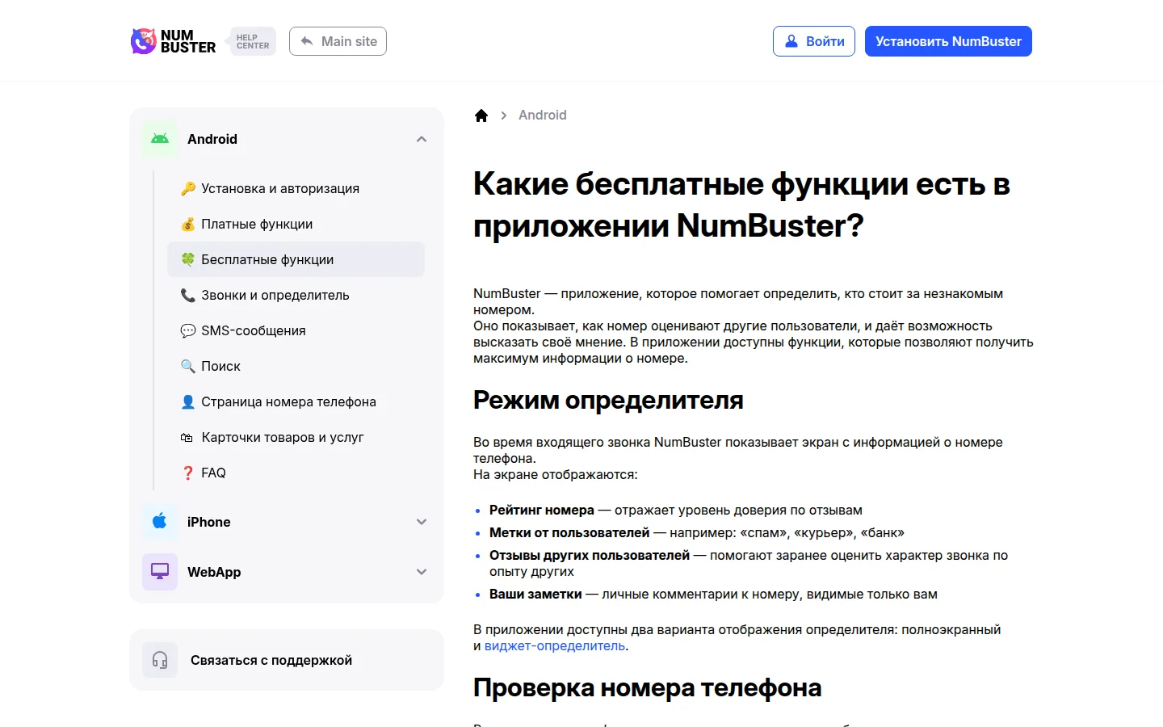Expand the WebApp section chevron
1163x727 pixels.
coord(422,572)
